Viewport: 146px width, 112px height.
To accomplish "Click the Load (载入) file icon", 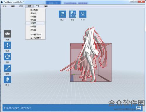I will [x=62, y=14].
